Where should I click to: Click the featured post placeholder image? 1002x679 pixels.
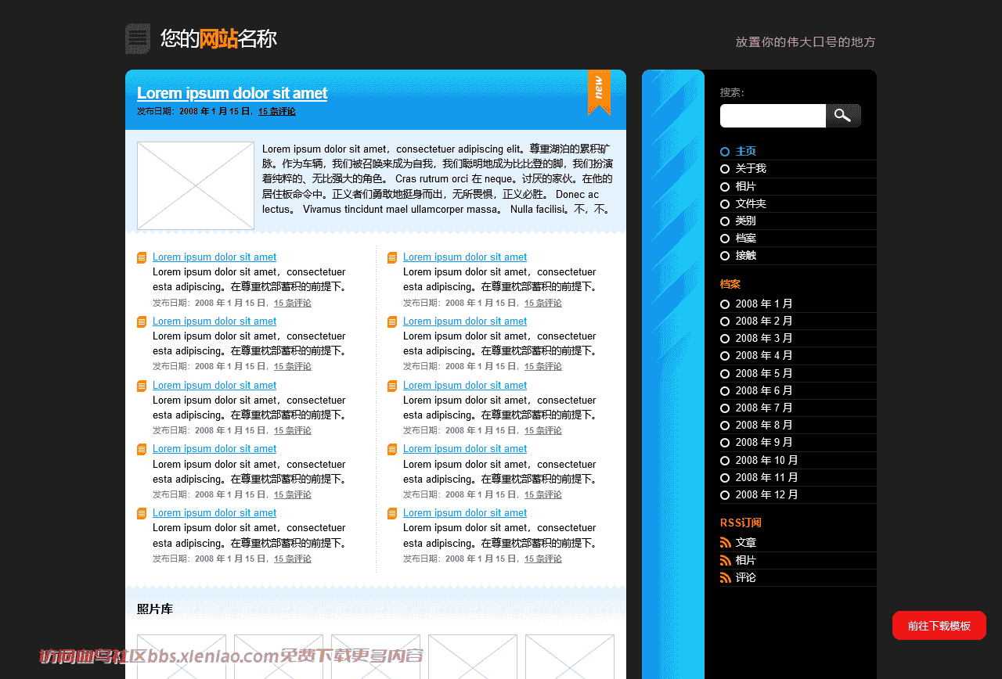tap(196, 185)
